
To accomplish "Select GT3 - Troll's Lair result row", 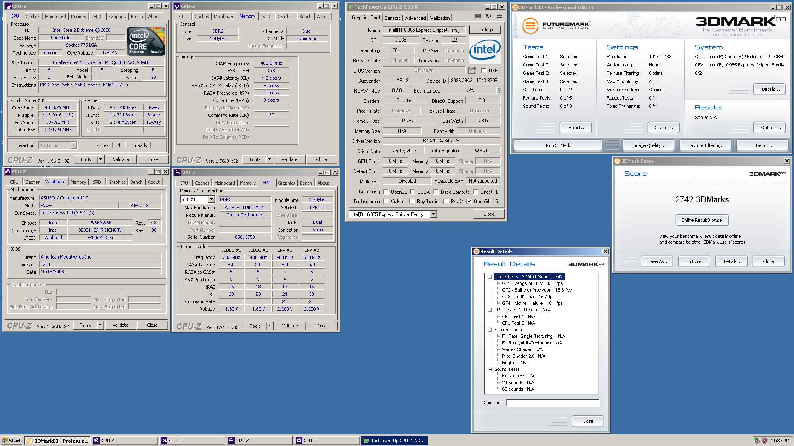I will (528, 297).
